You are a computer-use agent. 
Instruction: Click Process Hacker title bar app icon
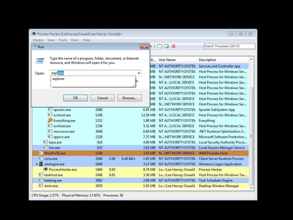click(x=34, y=34)
